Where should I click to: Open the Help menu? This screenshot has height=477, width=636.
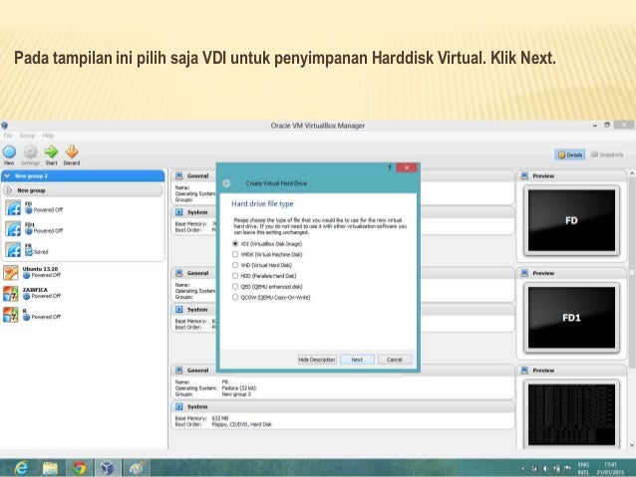click(48, 135)
